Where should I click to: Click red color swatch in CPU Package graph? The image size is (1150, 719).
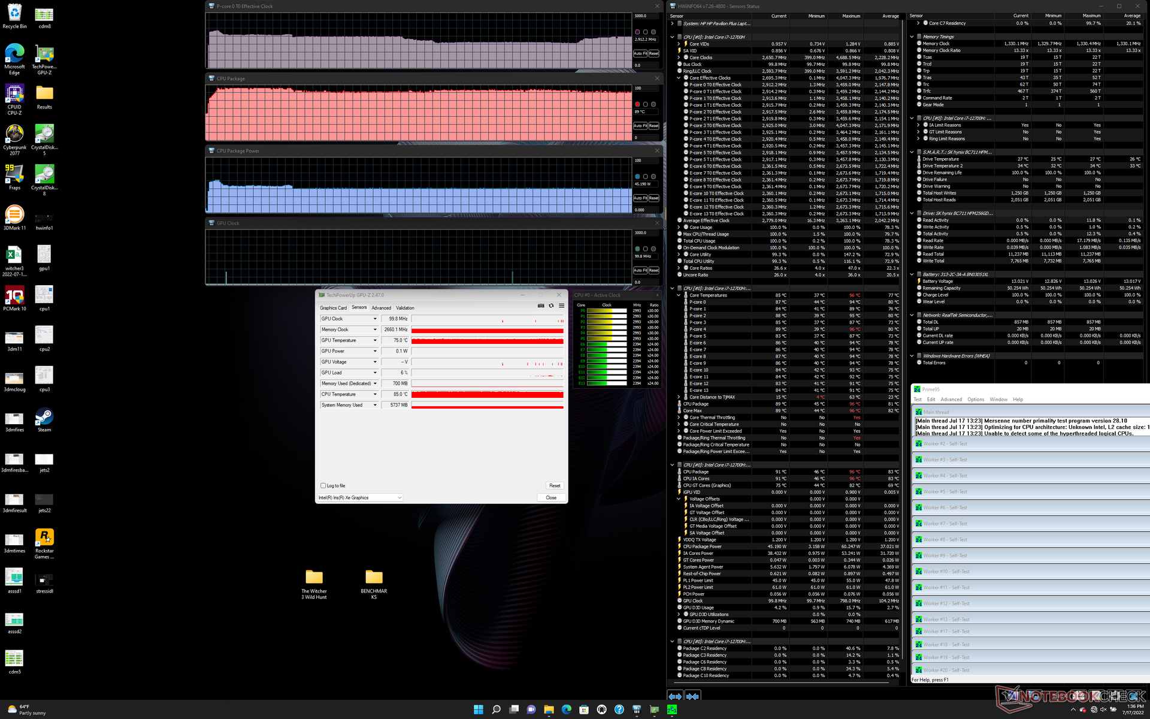637,104
